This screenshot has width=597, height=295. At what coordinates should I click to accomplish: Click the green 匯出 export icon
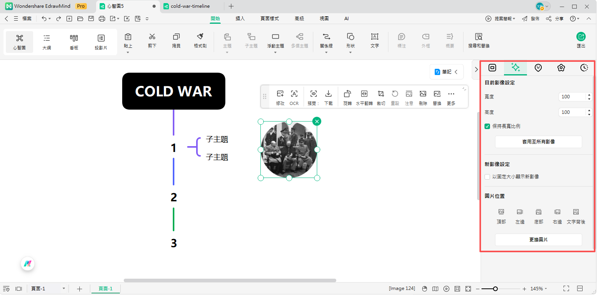pos(581,37)
